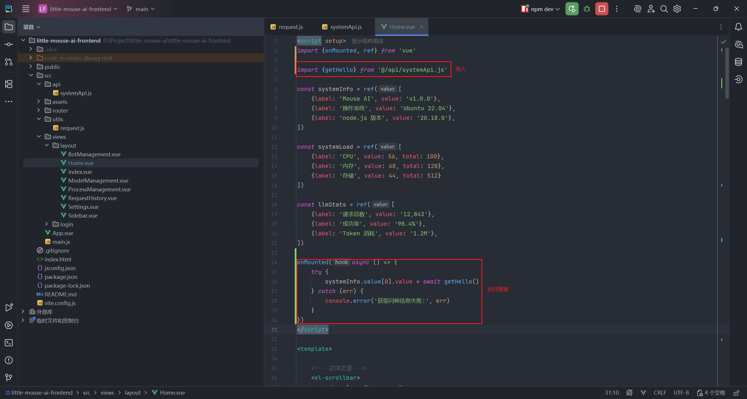Switch to the request.js tab
The height and width of the screenshot is (399, 747).
287,27
